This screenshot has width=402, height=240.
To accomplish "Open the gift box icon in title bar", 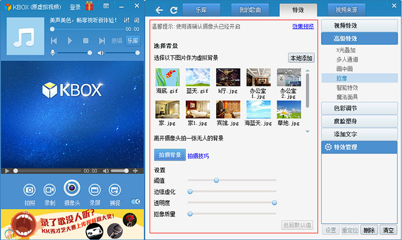I will click(89, 6).
